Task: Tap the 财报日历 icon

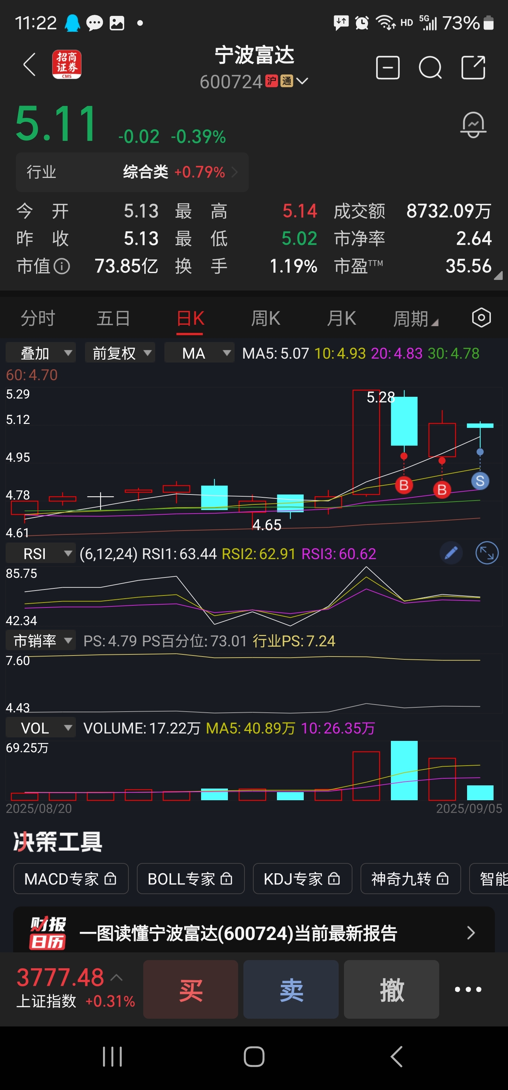Action: [47, 933]
